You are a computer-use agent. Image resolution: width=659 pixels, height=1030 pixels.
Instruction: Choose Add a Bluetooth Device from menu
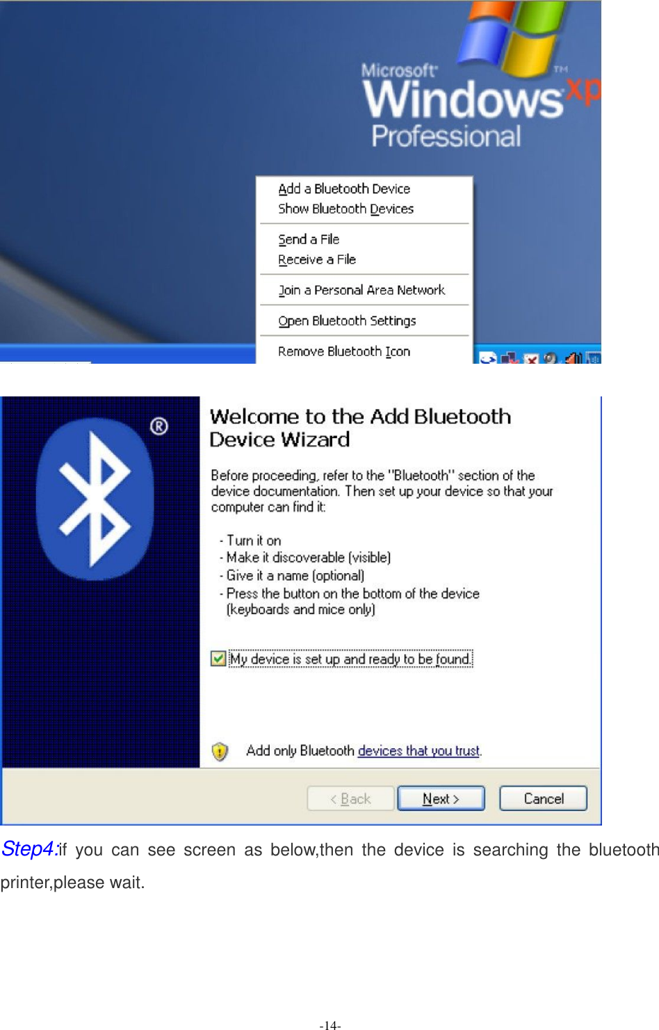pos(344,188)
